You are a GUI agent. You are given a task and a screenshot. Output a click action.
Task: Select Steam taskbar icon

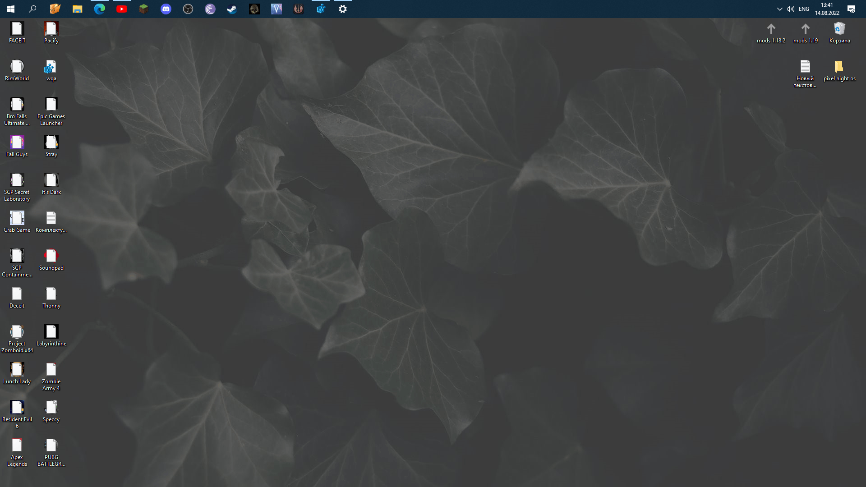(232, 9)
